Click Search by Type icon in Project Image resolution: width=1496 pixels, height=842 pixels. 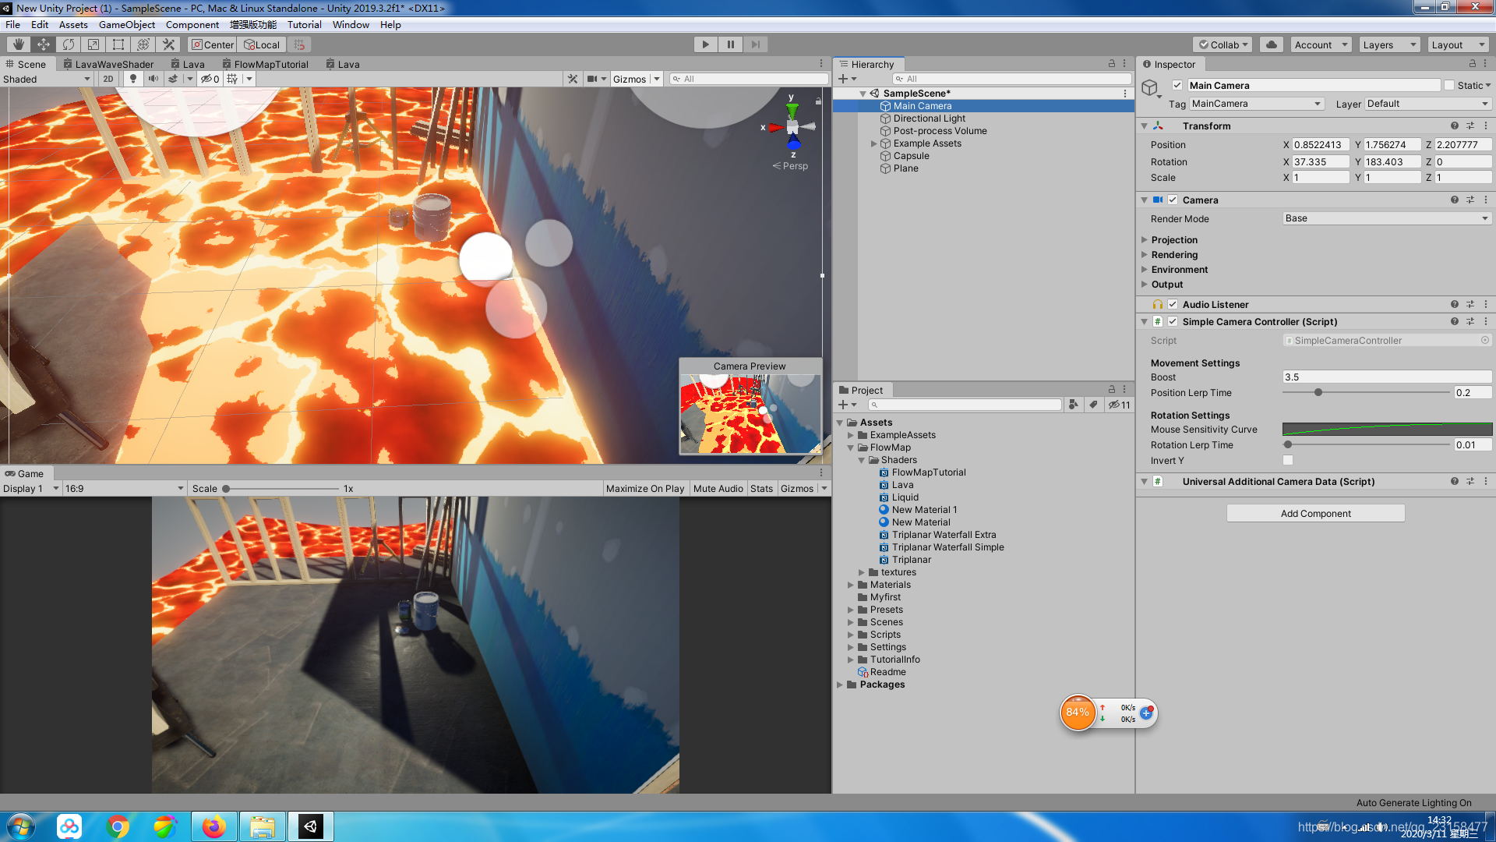point(1074,405)
